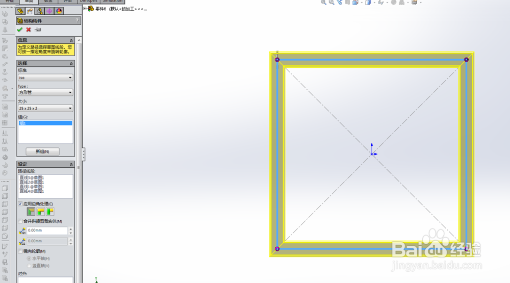Decrease the G1 gap value spinner
This screenshot has height=283, width=510.
[70, 233]
